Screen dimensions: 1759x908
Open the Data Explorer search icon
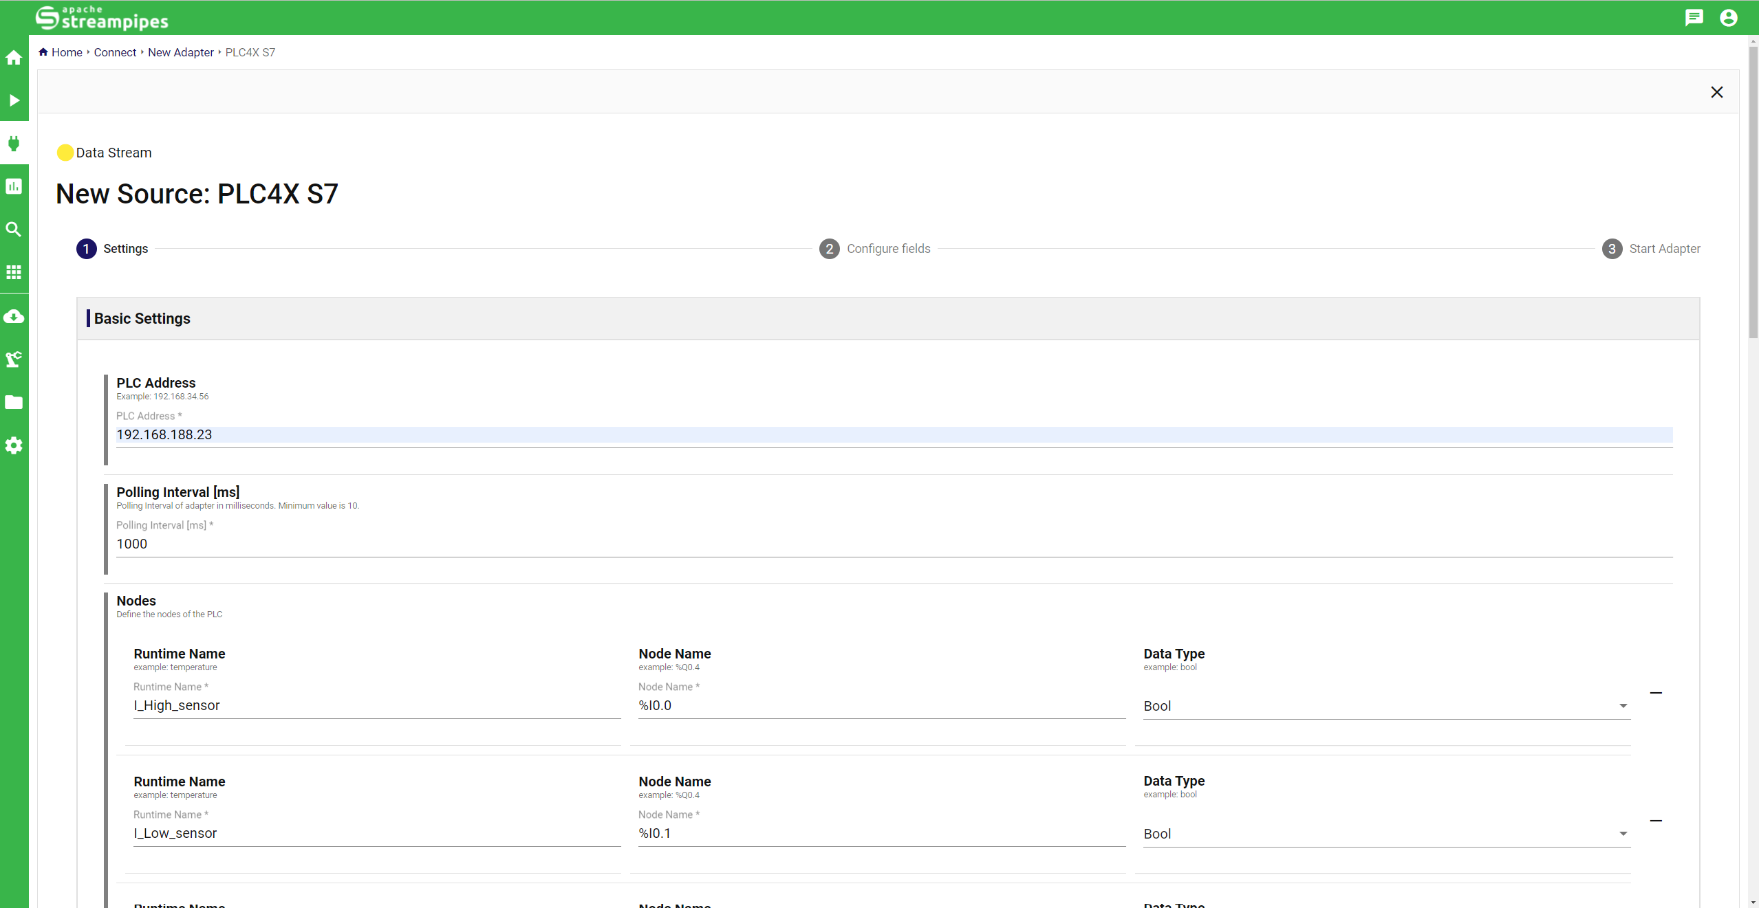(x=14, y=230)
